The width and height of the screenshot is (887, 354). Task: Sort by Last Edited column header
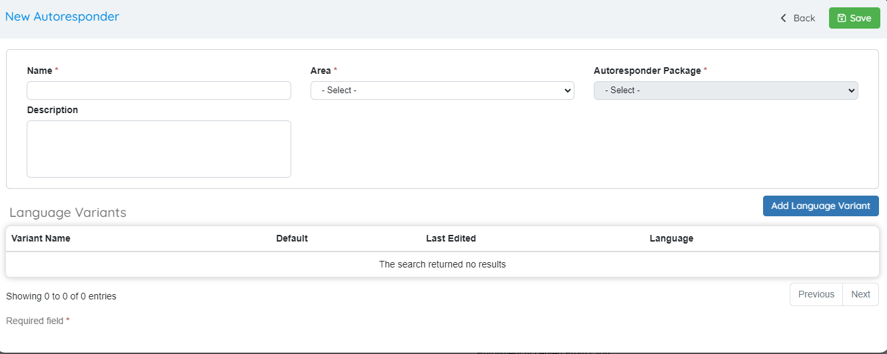click(451, 238)
